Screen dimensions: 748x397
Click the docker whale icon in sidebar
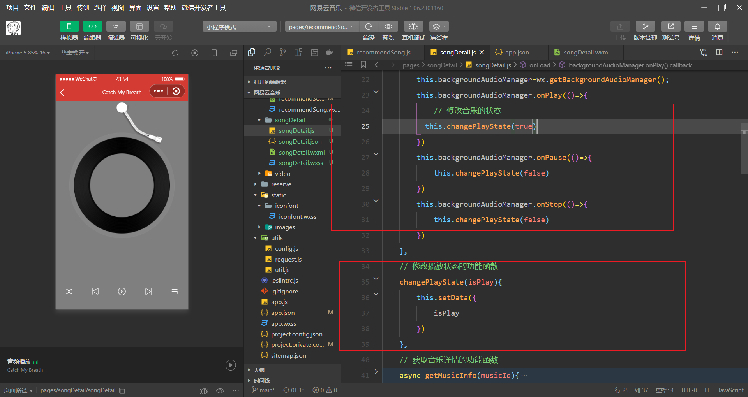(x=330, y=52)
